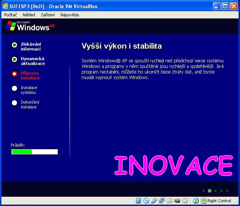Select the Dokončení instalace step indicator
240x206 pixels.
[x=14, y=103]
